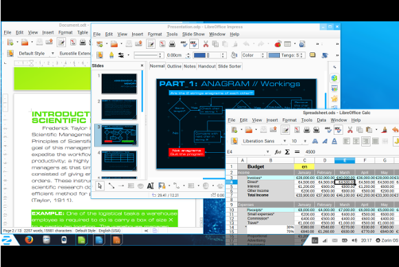399x267 pixels.
Task: Open Format menu in Impress
Action: click(x=155, y=34)
